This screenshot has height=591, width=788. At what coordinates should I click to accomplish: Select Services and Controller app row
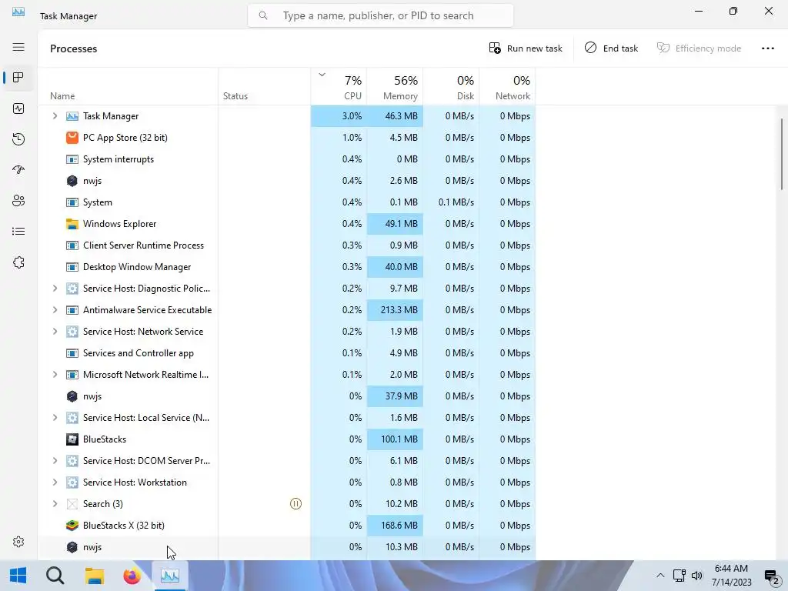coord(286,353)
